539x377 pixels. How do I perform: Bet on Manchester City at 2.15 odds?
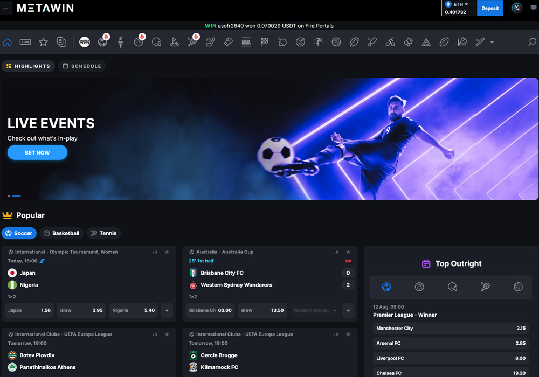[x=451, y=328]
